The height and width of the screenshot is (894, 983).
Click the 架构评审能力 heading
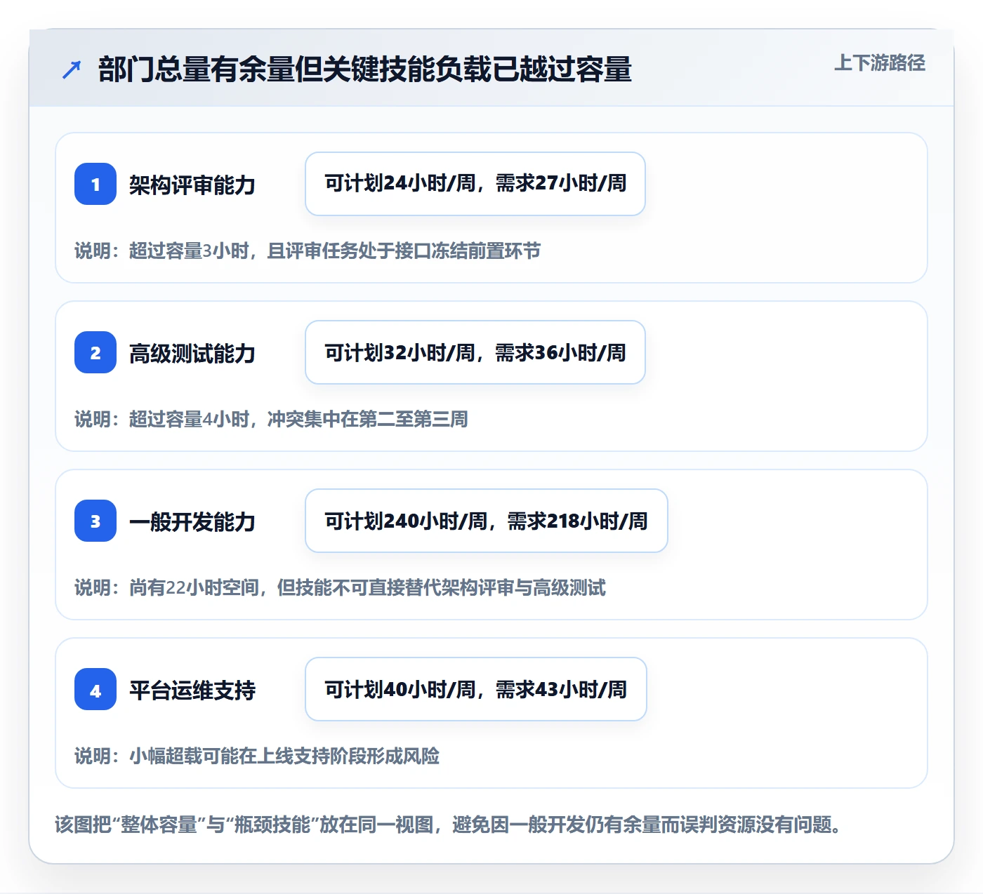pyautogui.click(x=192, y=185)
